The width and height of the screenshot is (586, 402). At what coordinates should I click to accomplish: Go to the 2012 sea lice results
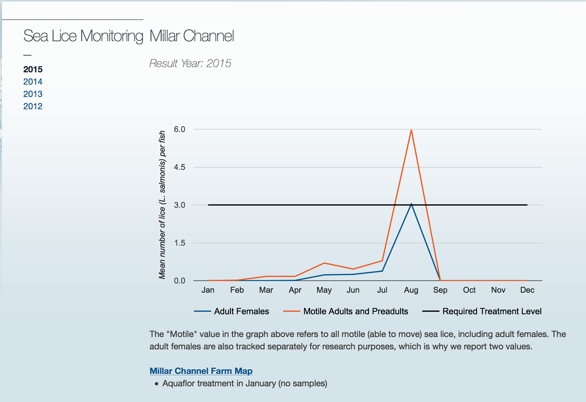tap(33, 106)
